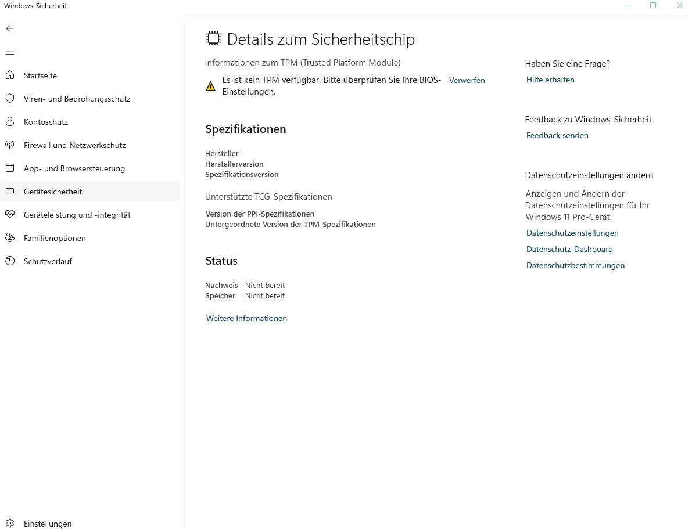Open the Datenschutzbestimmungen link

click(575, 265)
